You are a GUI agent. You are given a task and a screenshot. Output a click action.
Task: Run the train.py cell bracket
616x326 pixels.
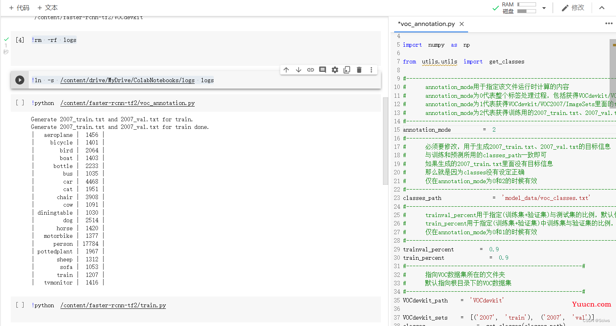click(x=20, y=305)
